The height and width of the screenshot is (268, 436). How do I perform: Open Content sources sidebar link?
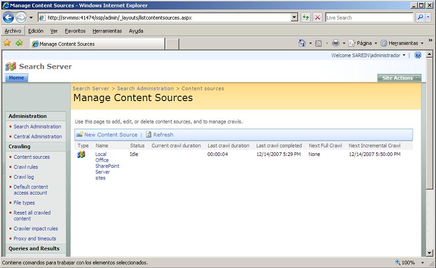tap(32, 157)
